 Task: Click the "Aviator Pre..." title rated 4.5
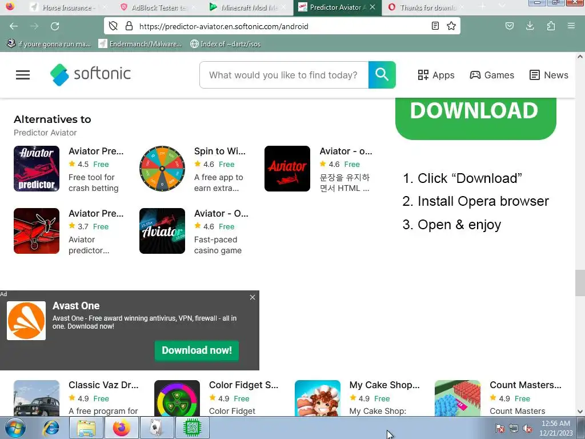pos(96,151)
